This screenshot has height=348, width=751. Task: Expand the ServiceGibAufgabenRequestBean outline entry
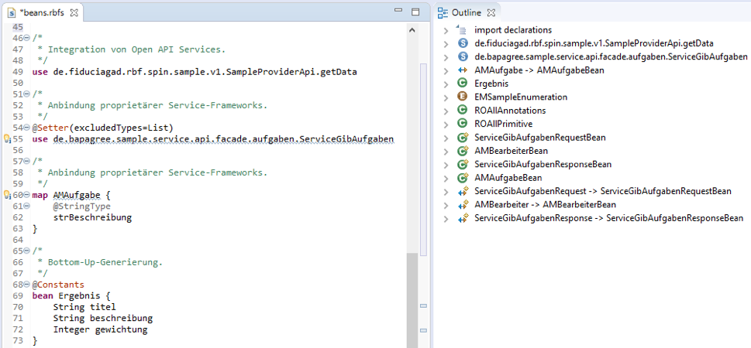tap(446, 138)
